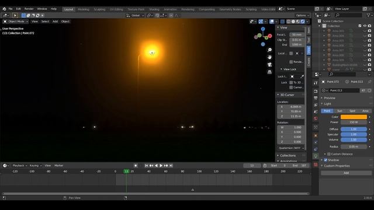Jump to the timeline end frame
This screenshot has width=374, height=210.
coord(171,166)
